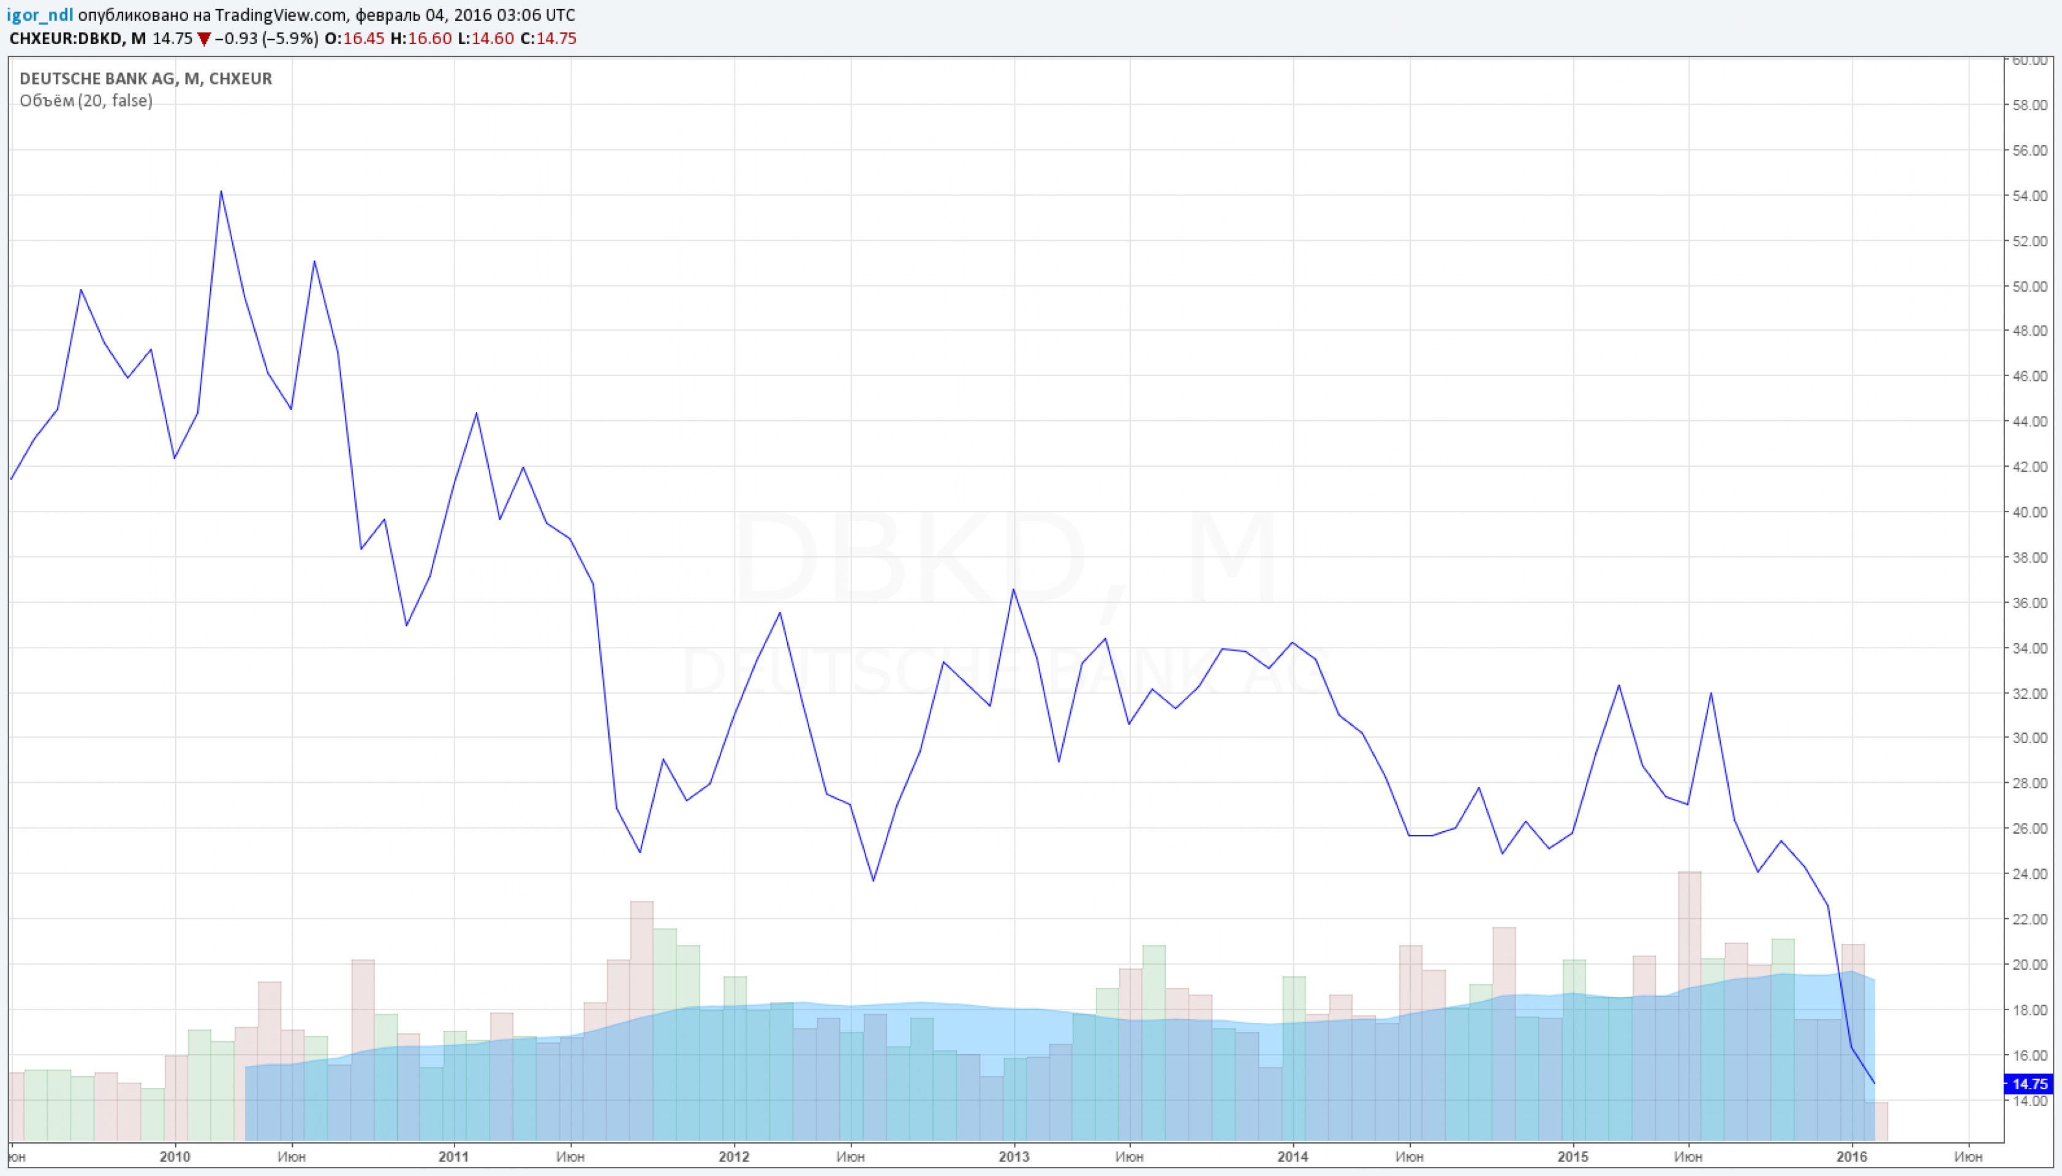This screenshot has width=2062, height=1176.
Task: Click the Июн label between 2015 and 2016
Action: pyautogui.click(x=1688, y=1156)
